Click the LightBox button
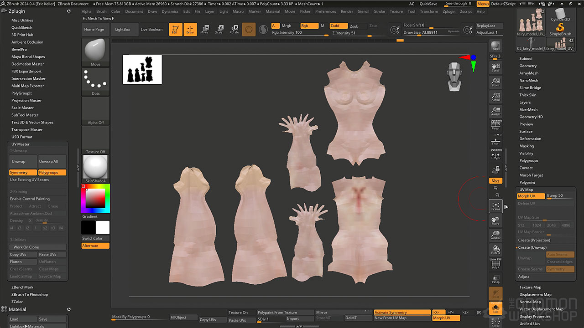584x328 pixels. [122, 30]
